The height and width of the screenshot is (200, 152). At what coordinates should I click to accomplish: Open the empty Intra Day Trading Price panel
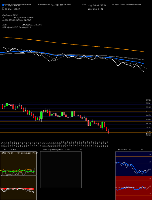coord(61,170)
